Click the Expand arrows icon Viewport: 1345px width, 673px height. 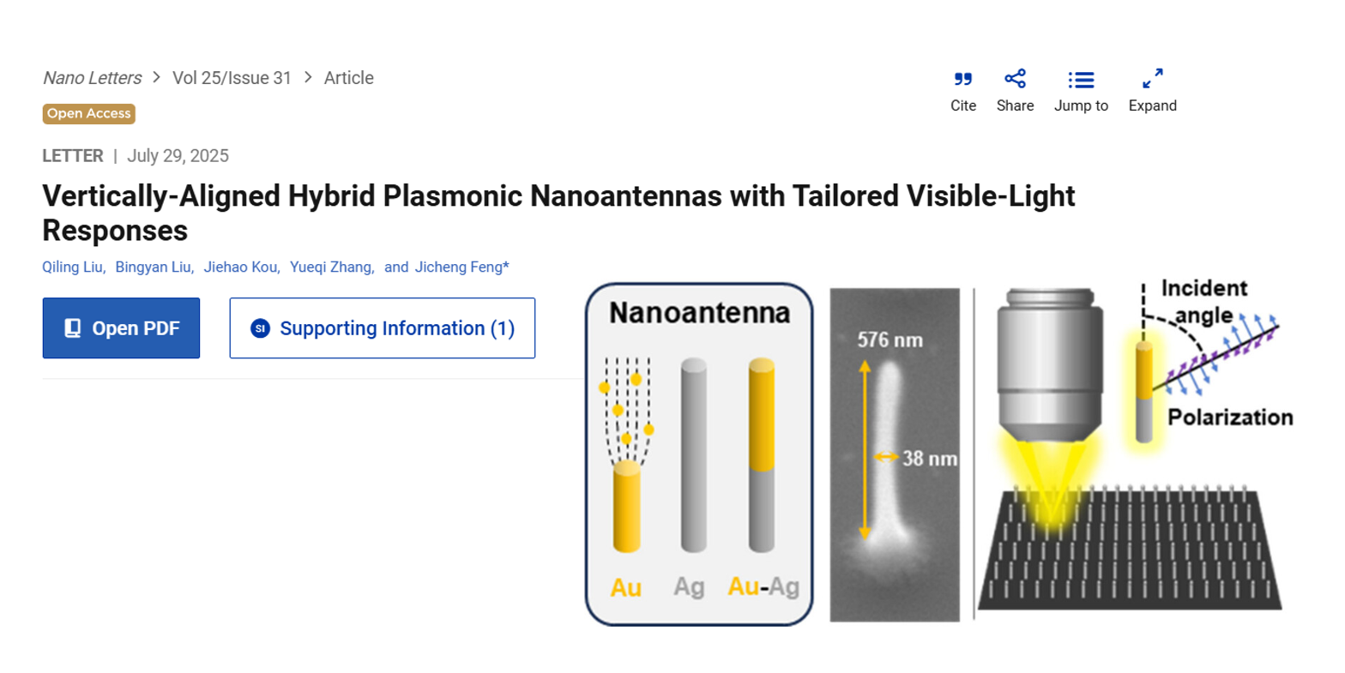pyautogui.click(x=1152, y=79)
